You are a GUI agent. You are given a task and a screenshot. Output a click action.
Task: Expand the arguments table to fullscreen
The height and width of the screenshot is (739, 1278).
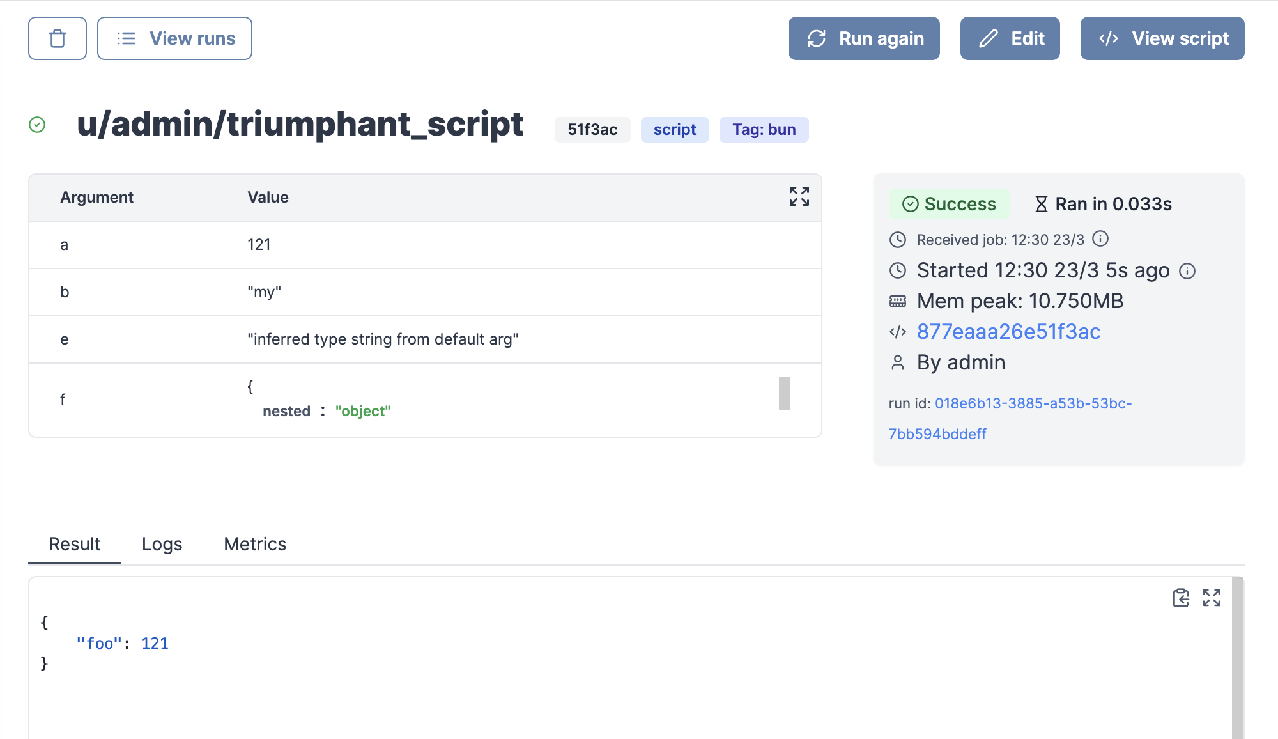tap(799, 196)
